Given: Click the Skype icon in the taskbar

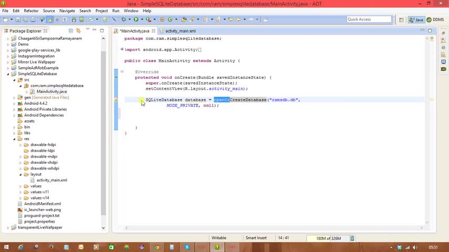Looking at the screenshot, I should coord(187,247).
